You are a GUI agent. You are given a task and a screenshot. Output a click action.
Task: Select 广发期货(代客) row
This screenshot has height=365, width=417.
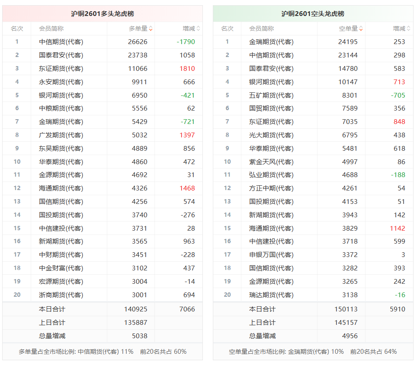point(103,135)
